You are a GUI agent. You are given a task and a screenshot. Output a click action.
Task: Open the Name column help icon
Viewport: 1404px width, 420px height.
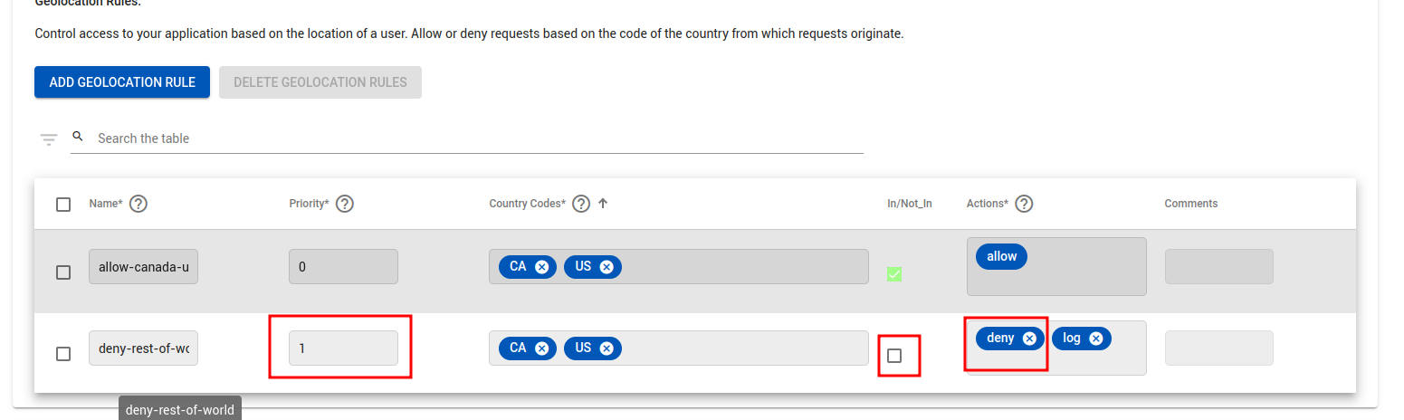pos(138,204)
